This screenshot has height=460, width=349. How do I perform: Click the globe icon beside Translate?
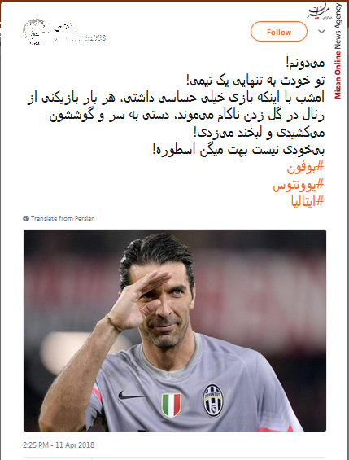tap(26, 218)
